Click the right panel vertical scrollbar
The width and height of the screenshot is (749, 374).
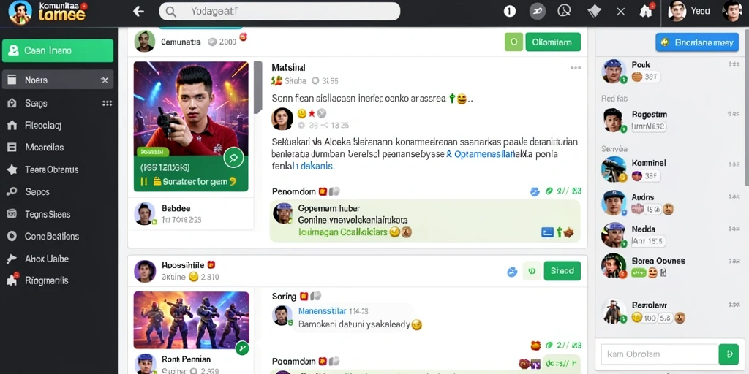point(746,107)
